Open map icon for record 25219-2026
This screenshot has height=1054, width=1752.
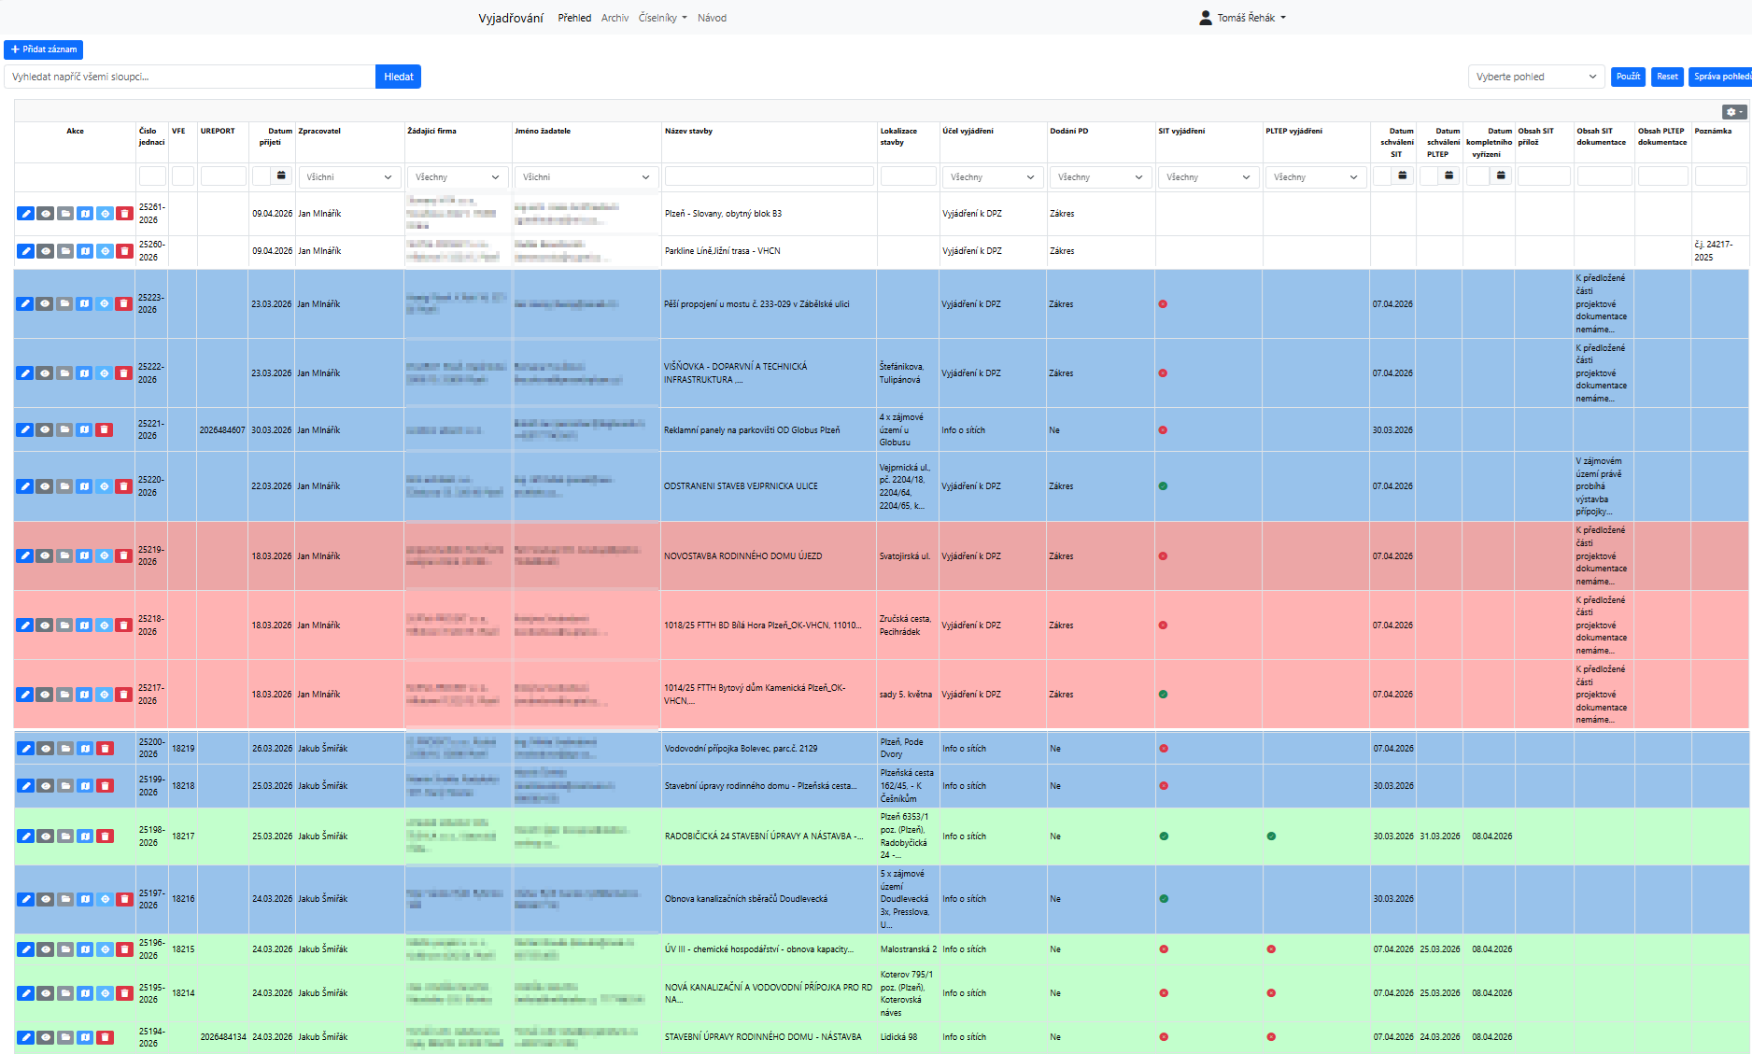(84, 556)
